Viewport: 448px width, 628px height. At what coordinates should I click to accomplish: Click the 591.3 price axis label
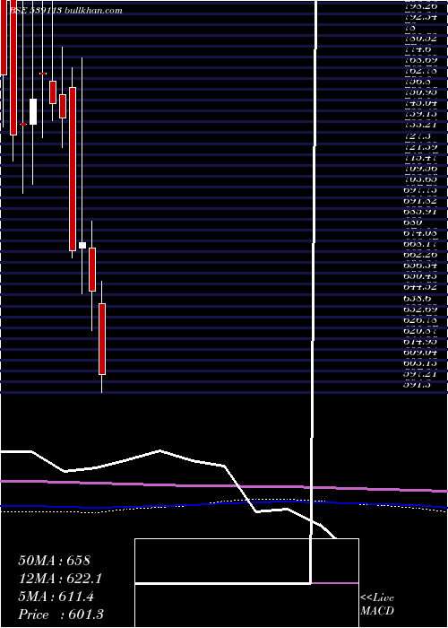(418, 385)
